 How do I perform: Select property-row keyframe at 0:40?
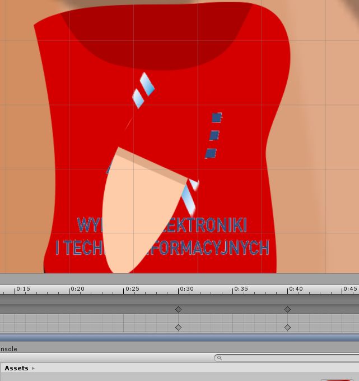click(x=287, y=327)
